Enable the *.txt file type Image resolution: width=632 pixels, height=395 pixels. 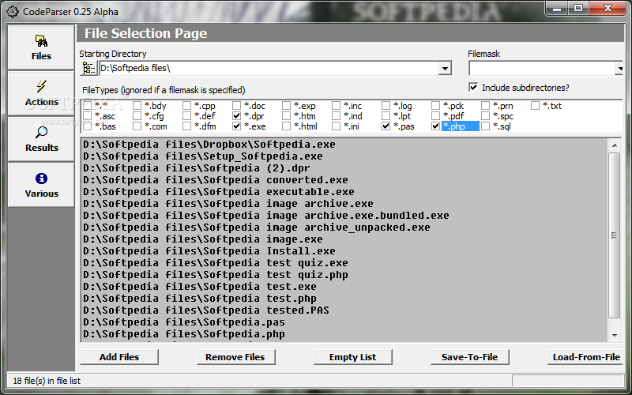535,106
